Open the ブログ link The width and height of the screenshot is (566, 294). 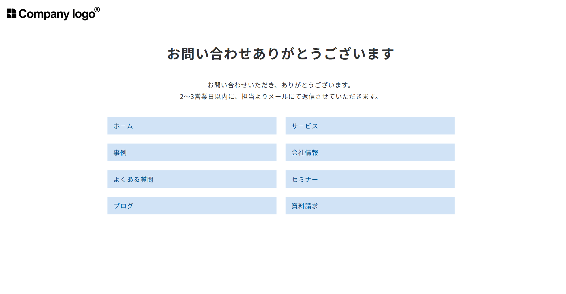coord(192,206)
